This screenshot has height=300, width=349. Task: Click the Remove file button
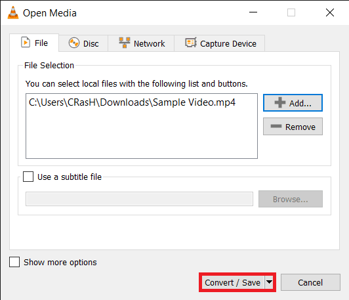pyautogui.click(x=293, y=127)
